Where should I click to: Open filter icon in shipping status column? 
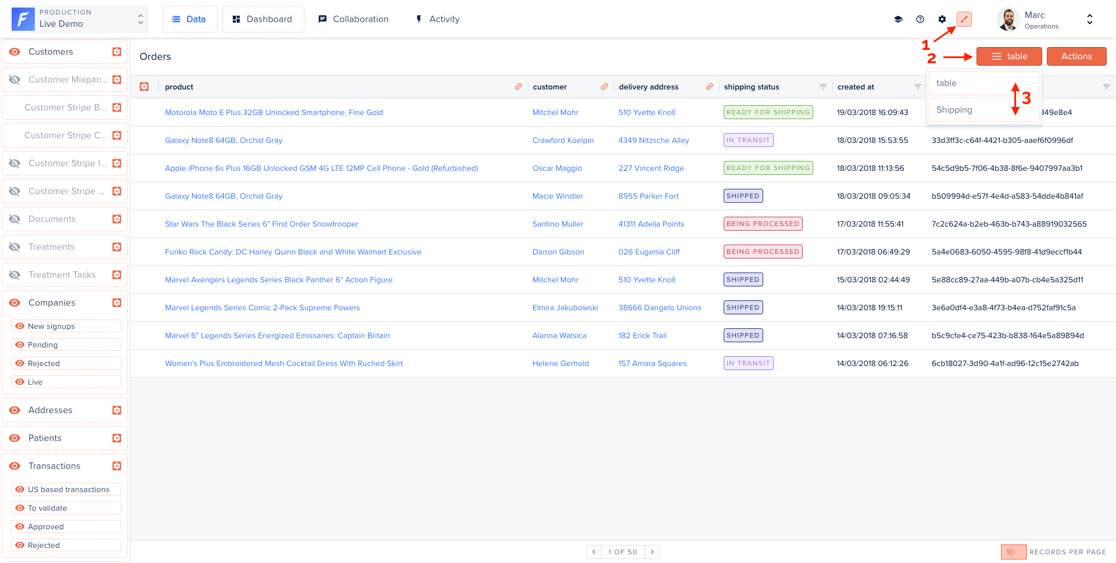(823, 87)
